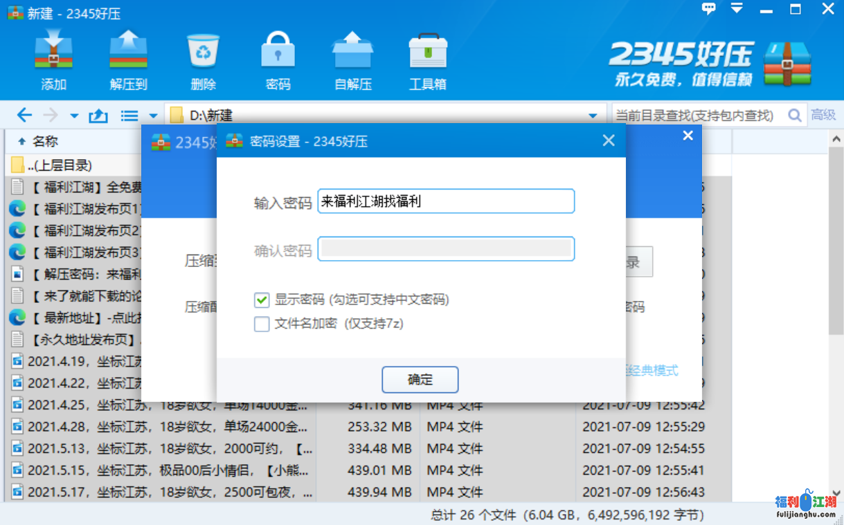Expand the D:\新建 address path dropdown

click(x=593, y=116)
